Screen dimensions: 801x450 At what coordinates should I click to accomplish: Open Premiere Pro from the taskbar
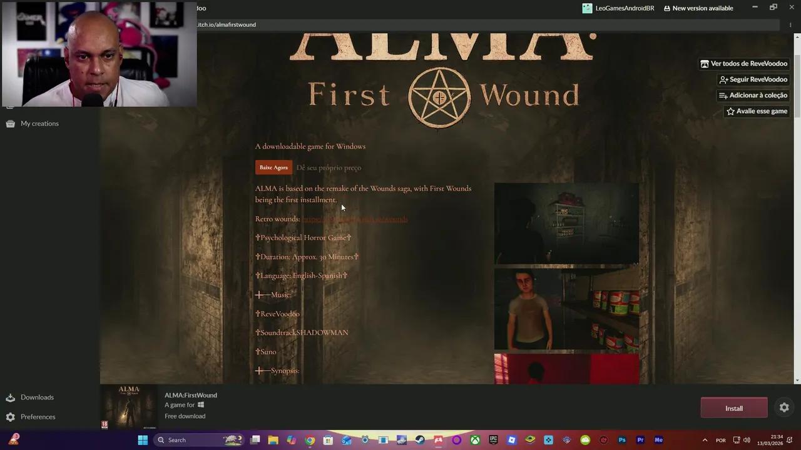(x=640, y=440)
